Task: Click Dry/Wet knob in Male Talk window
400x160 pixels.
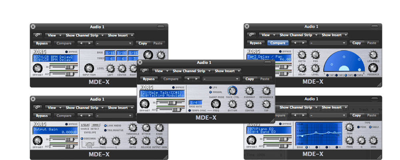Action: [x=145, y=104]
